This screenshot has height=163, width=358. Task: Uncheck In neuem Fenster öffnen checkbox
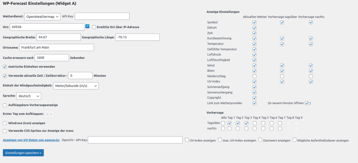click(x=307, y=103)
